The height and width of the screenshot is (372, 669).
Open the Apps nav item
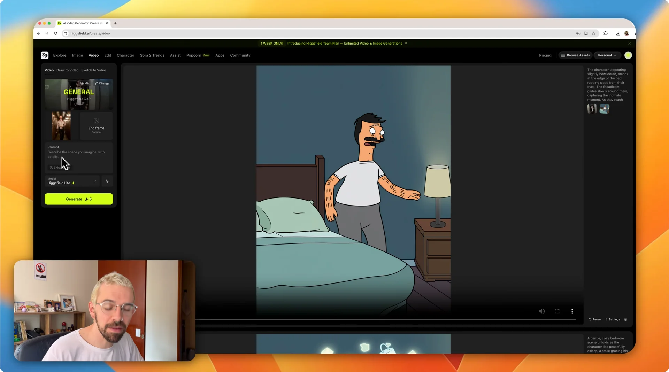coord(220,55)
